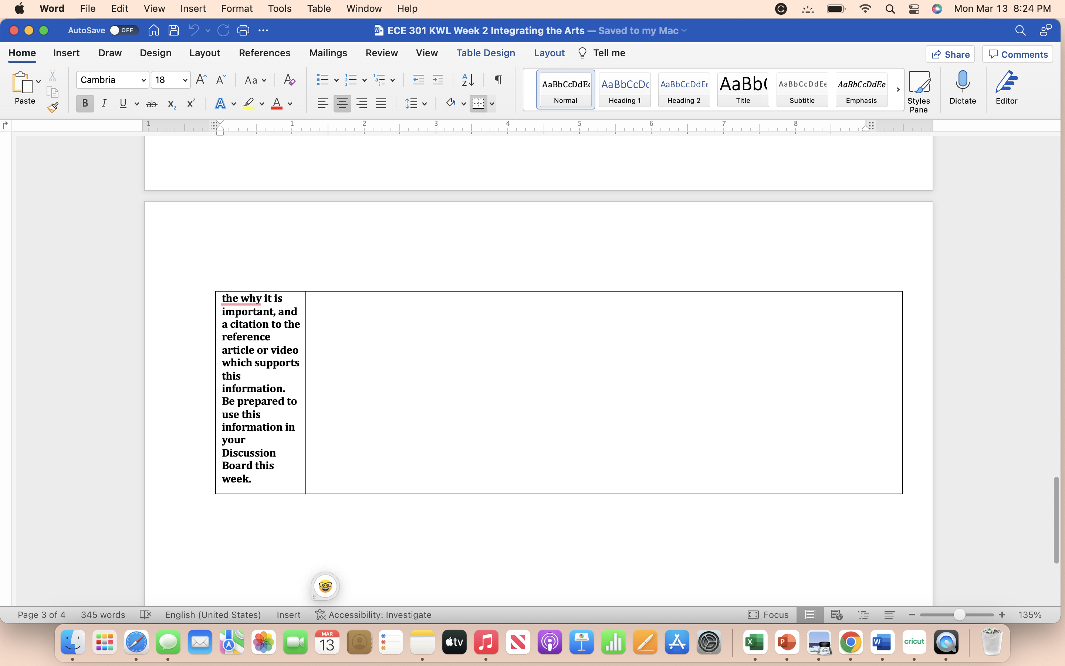The image size is (1065, 666).
Task: Click the 345 words counter
Action: point(102,615)
